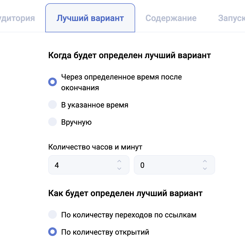The height and width of the screenshot is (243, 245).
Task: Decrease the minutes value with down arrow
Action: [205, 169]
